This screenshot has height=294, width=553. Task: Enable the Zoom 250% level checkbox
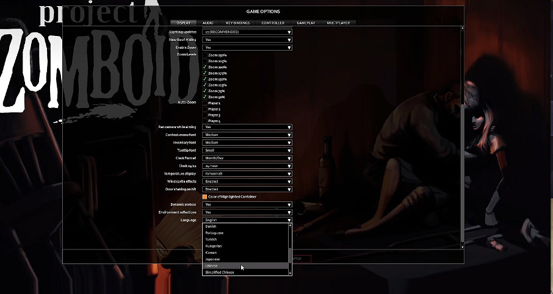(205, 55)
